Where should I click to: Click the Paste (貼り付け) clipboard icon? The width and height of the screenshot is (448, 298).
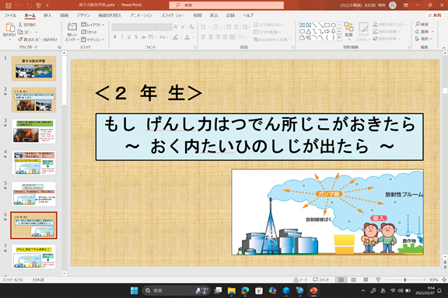click(x=10, y=28)
